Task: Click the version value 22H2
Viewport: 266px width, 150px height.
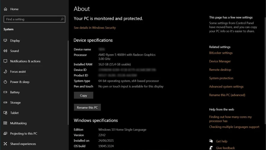Action: click(102, 135)
